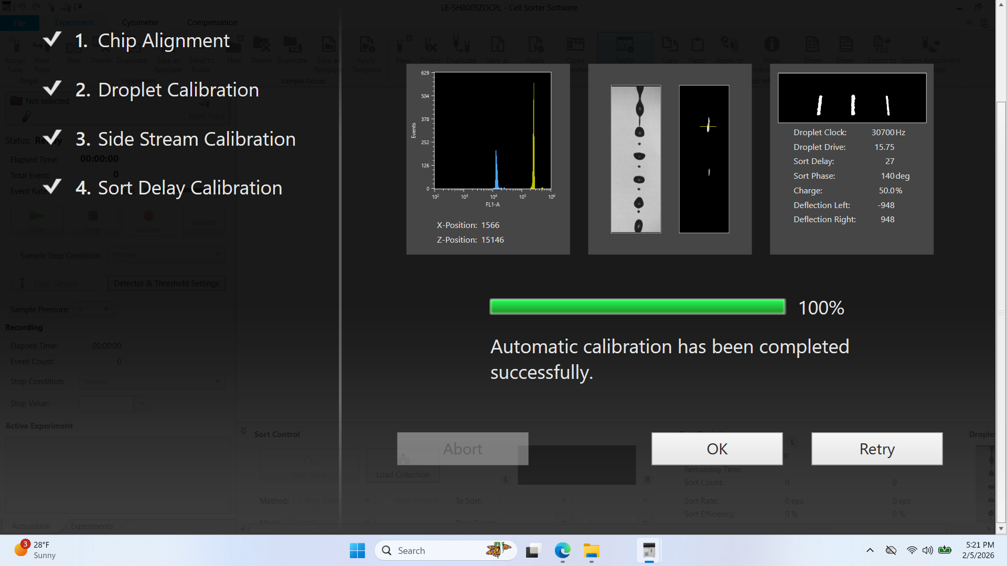Click the Retry calibration button
Screen dimensions: 1007x566
pos(876,449)
